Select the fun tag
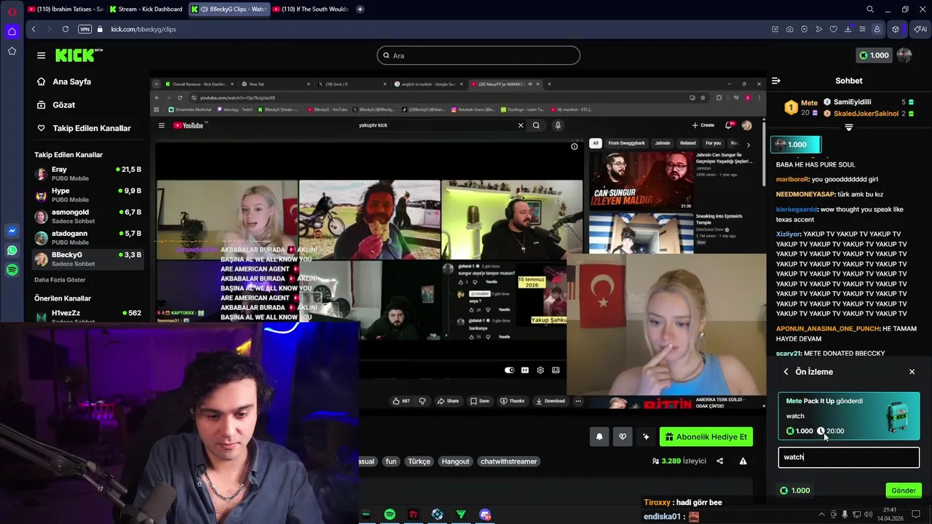Viewport: 932px width, 524px height. (x=391, y=461)
